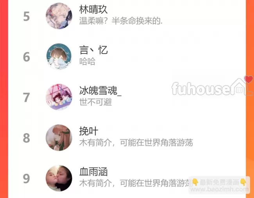Screen dimensions: 254x198
Task: Select 挽叶's profile avatar
Action: [x=59, y=137]
